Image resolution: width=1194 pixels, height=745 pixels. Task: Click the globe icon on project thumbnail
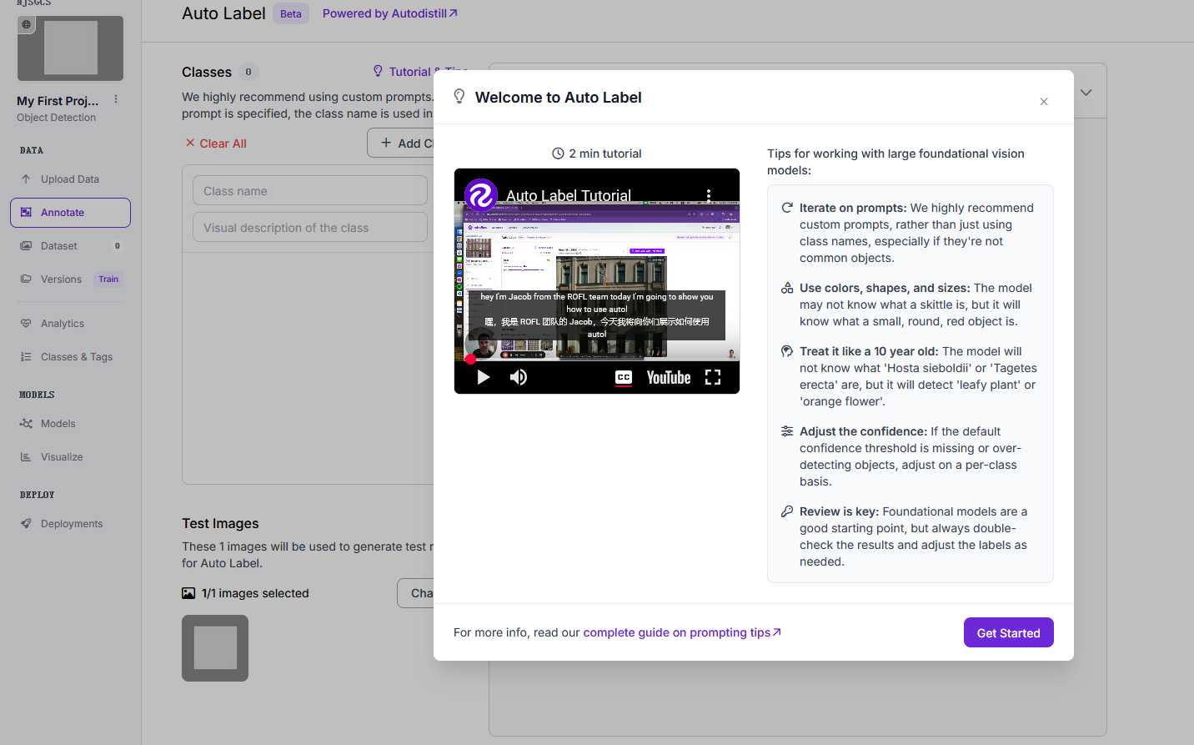tap(27, 24)
